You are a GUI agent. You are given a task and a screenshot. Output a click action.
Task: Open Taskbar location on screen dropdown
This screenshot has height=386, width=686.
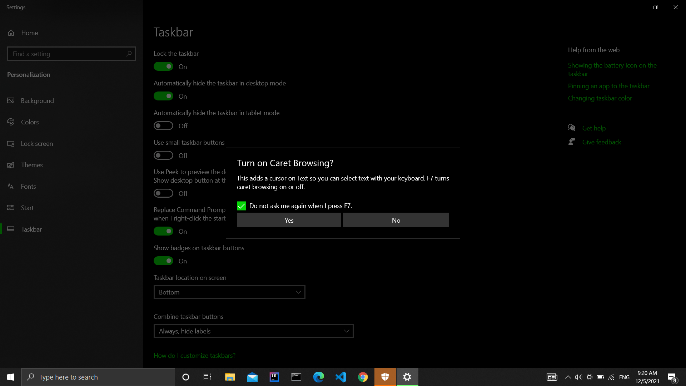click(x=229, y=292)
